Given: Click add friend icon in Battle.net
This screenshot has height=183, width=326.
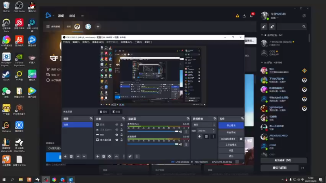Looking at the screenshot, I should [264, 26].
